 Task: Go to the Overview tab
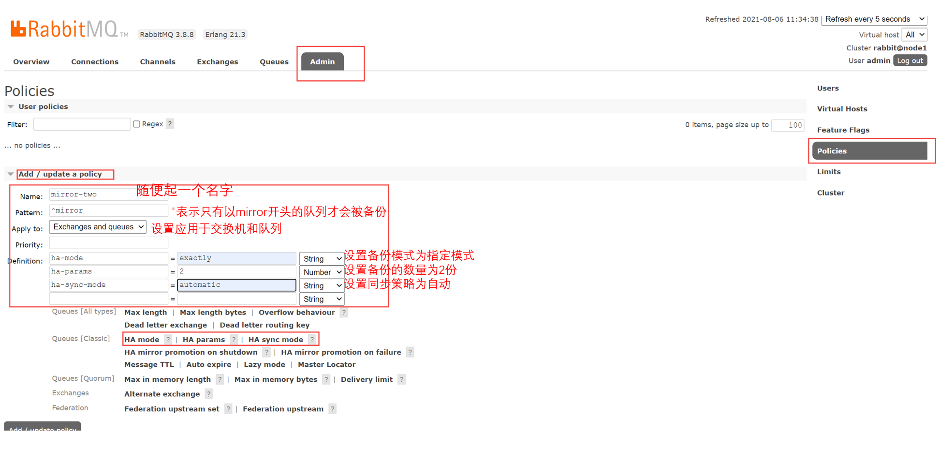(31, 62)
